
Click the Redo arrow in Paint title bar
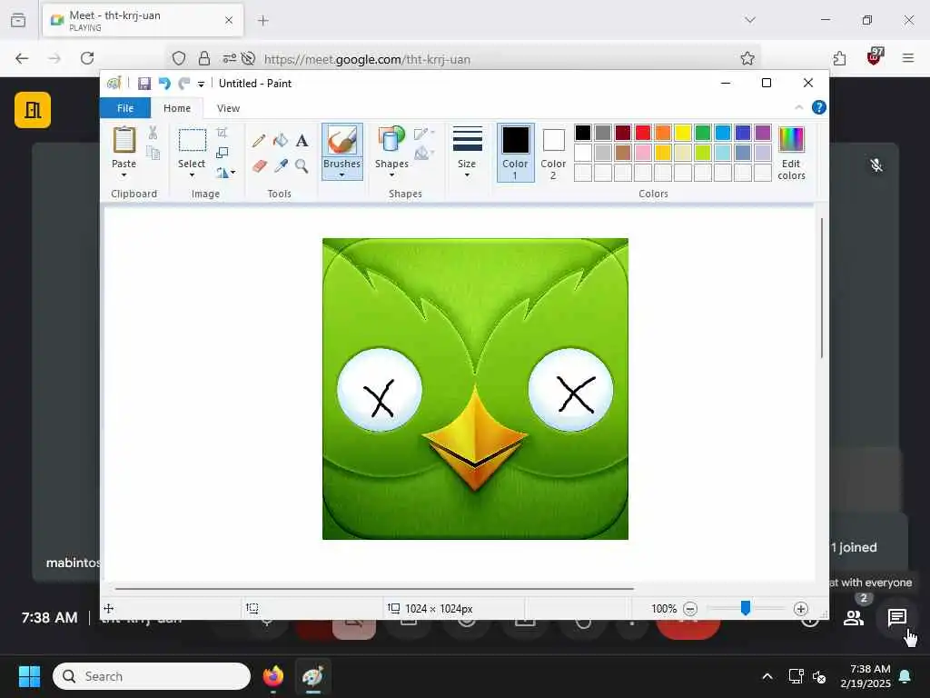pos(184,84)
